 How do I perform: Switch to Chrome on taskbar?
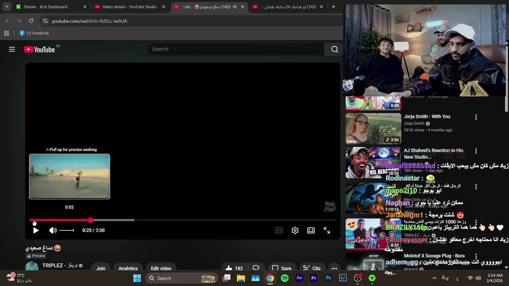(x=270, y=278)
